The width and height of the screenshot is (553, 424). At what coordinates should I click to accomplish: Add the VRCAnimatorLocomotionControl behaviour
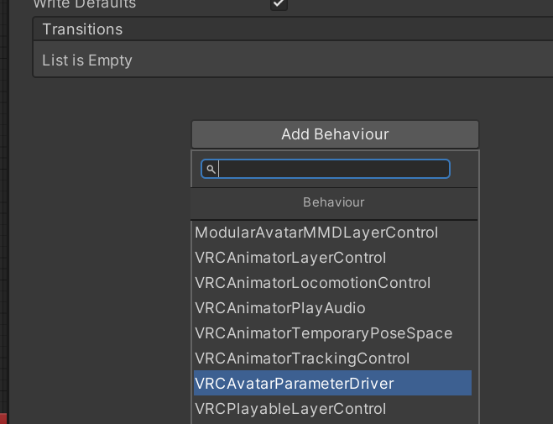pyautogui.click(x=312, y=283)
